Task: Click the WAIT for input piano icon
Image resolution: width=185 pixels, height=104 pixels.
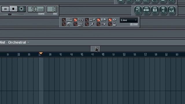Action: [80, 24]
